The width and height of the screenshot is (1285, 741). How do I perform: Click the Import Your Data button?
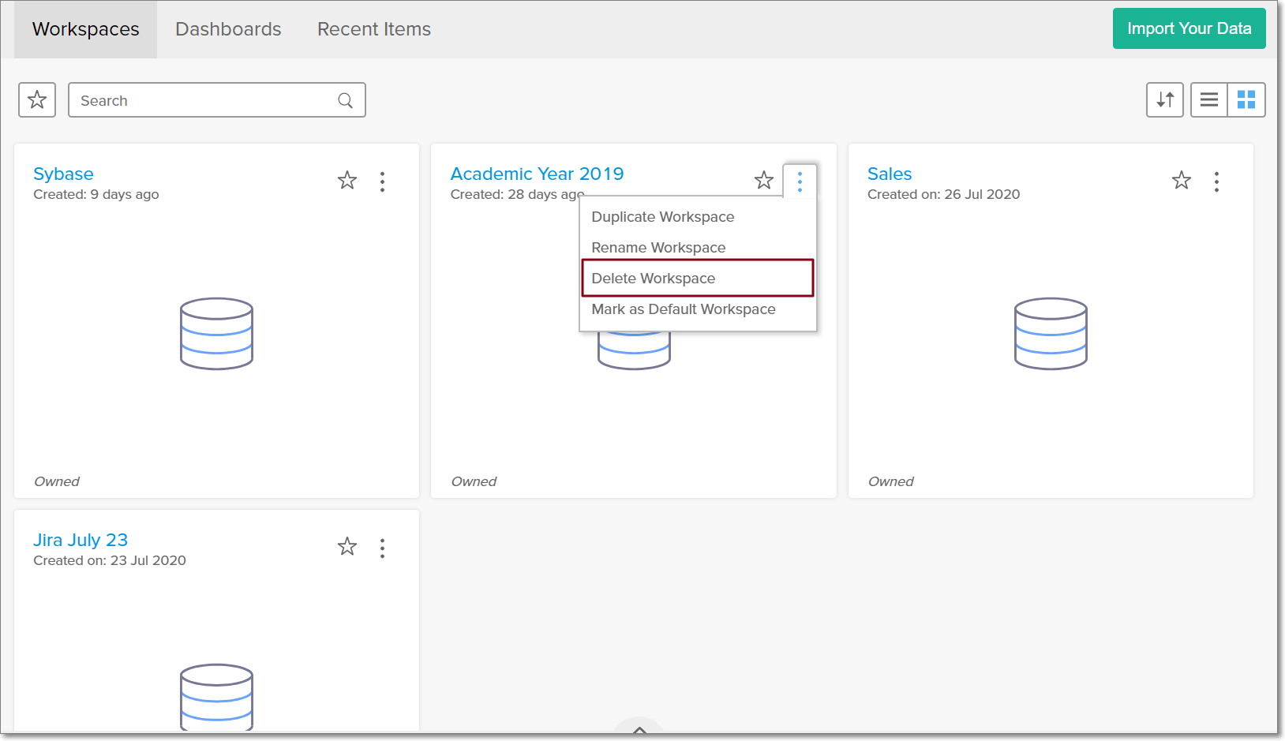(1189, 28)
